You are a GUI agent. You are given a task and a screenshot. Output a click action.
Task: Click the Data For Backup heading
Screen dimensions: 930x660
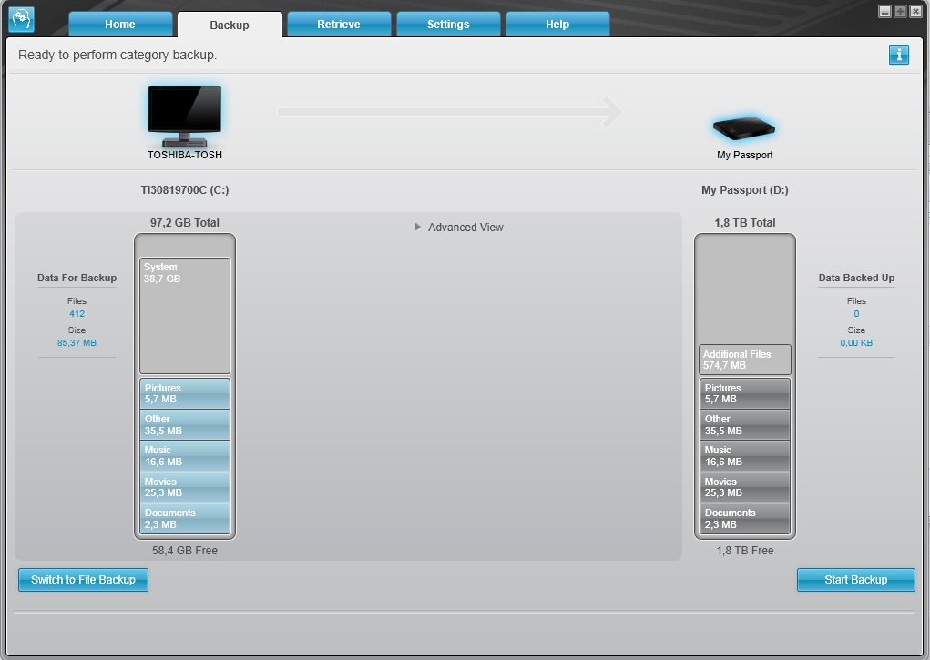[77, 278]
